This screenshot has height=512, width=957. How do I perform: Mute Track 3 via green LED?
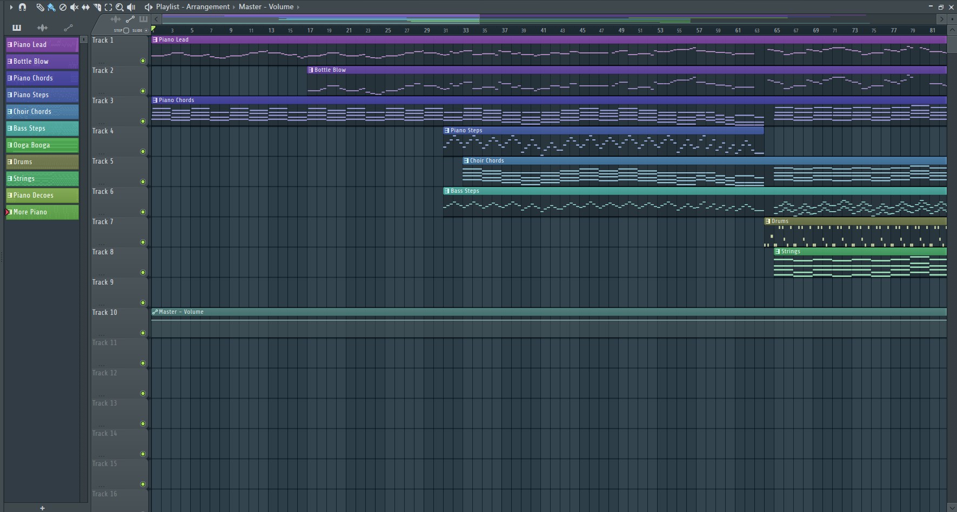pyautogui.click(x=143, y=122)
